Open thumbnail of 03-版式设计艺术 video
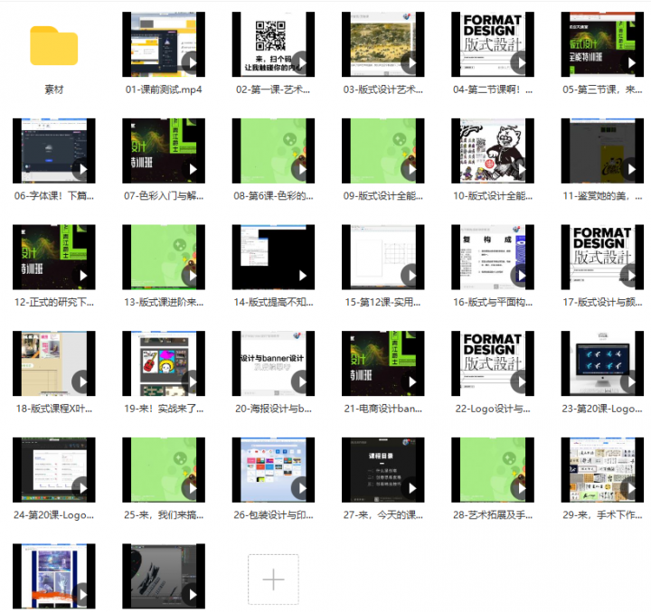651x612 pixels. point(382,44)
